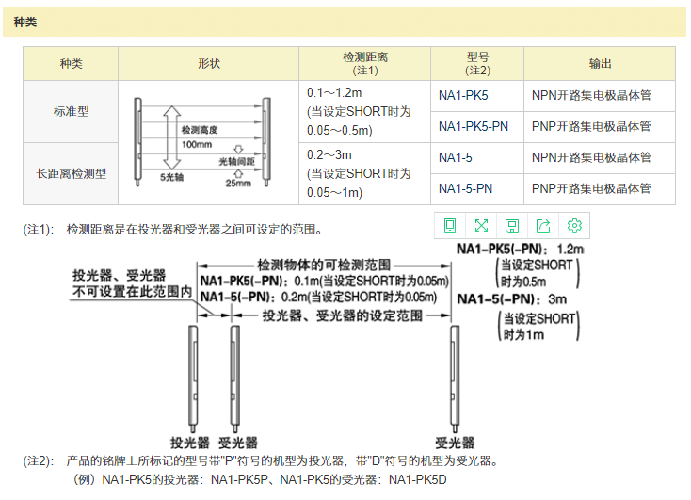
Task: Click the 投光器 label under left sensor
Action: pos(189,443)
